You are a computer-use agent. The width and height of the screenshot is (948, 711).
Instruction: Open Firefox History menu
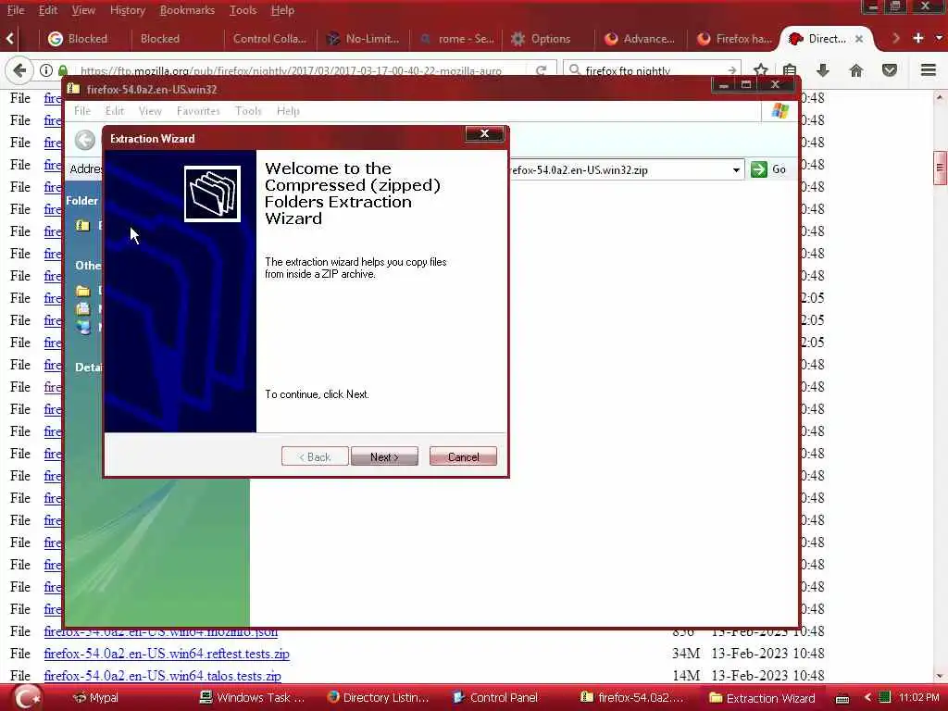(x=128, y=9)
